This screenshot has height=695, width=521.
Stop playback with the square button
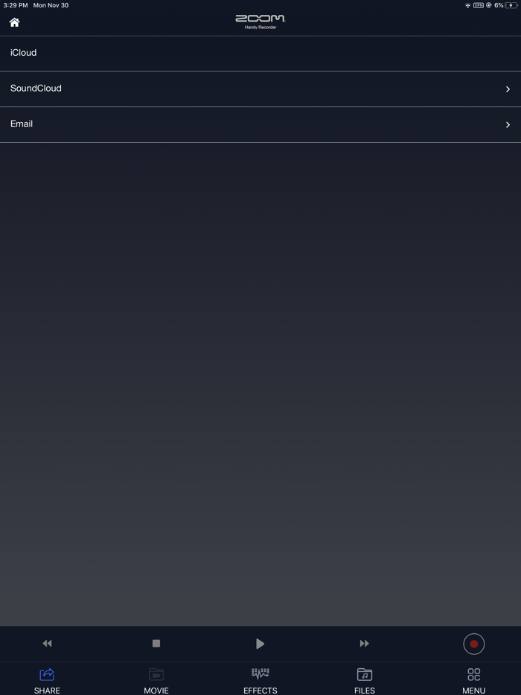[156, 643]
